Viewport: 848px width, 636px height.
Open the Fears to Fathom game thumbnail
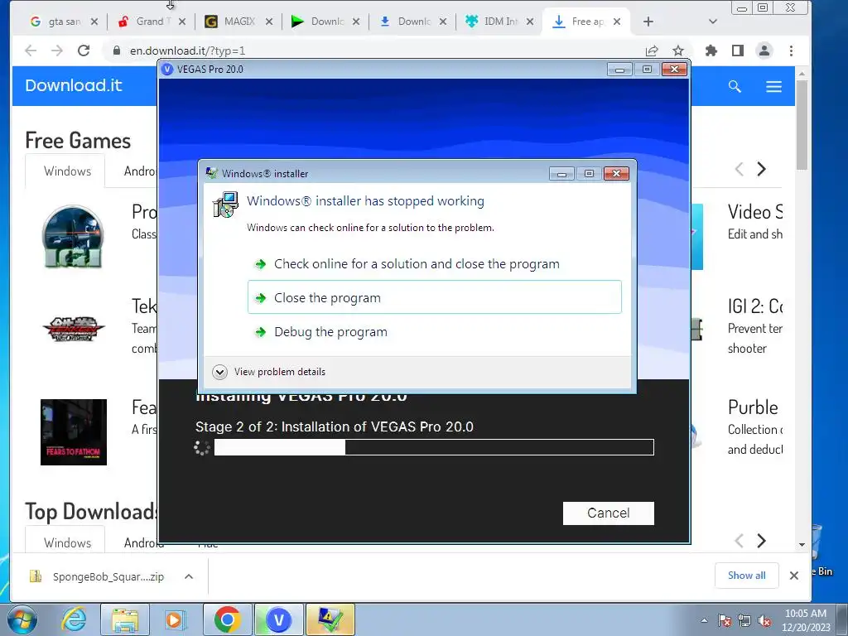click(74, 432)
